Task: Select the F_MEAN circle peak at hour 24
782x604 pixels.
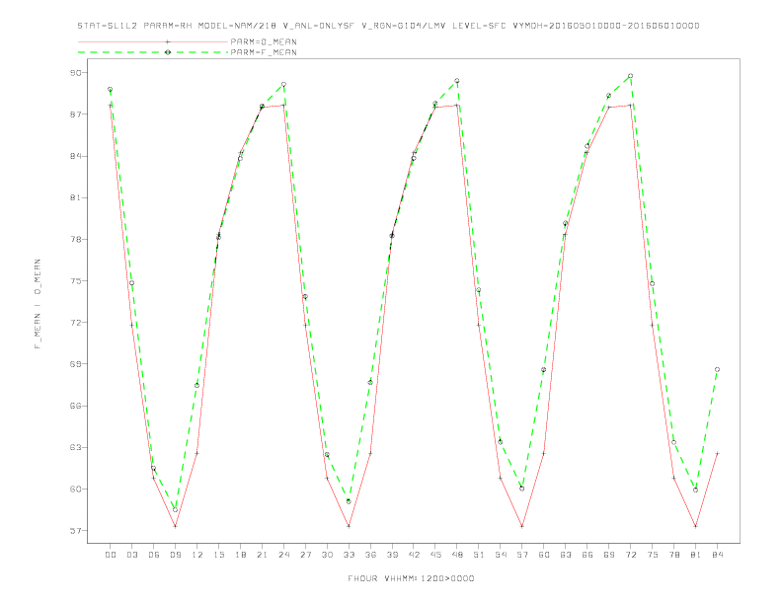Action: 283,84
